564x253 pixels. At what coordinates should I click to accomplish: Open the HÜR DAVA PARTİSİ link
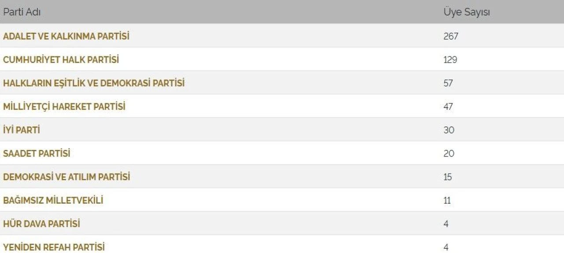pos(41,224)
